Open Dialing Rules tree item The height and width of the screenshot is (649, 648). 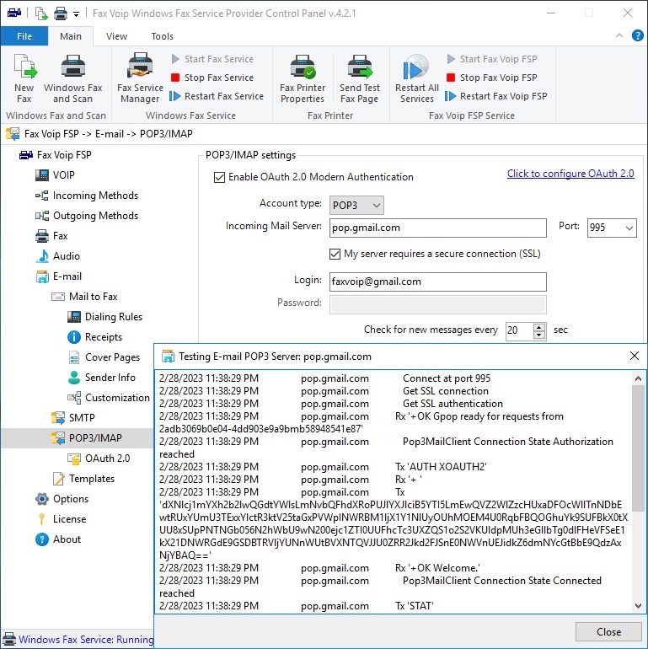point(104,317)
